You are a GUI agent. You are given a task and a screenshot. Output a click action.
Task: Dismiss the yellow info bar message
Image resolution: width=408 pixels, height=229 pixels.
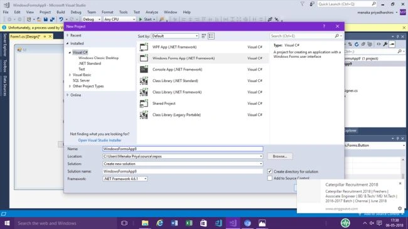404,28
